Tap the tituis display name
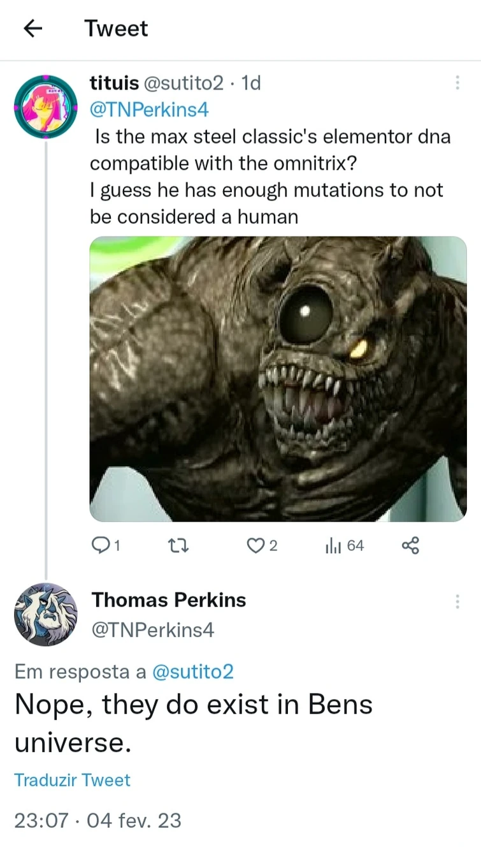This screenshot has height=847, width=481. [x=114, y=83]
